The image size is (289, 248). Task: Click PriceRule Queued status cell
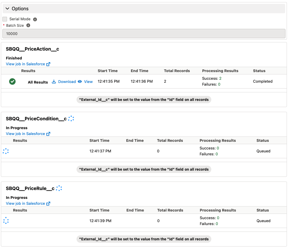(x=263, y=221)
